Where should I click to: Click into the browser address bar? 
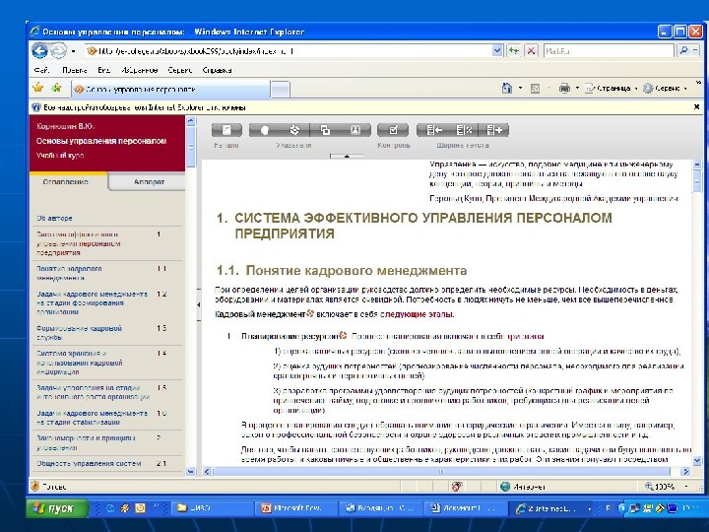point(289,51)
